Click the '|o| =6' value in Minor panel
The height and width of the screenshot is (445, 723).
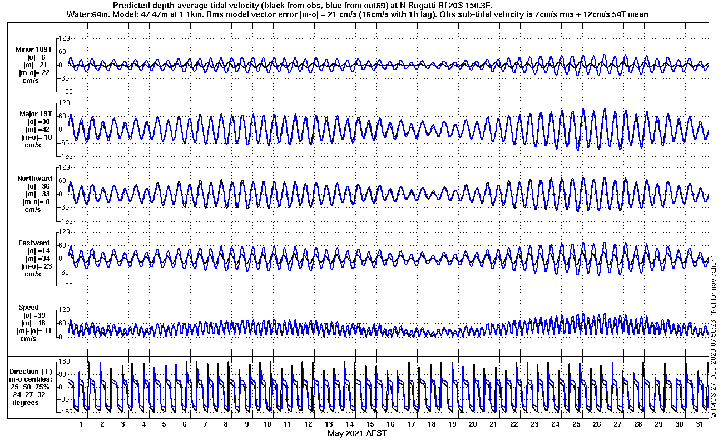tap(37, 57)
